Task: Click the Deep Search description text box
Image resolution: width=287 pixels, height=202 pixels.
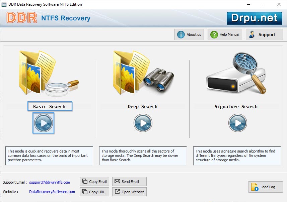Action: pos(143,156)
